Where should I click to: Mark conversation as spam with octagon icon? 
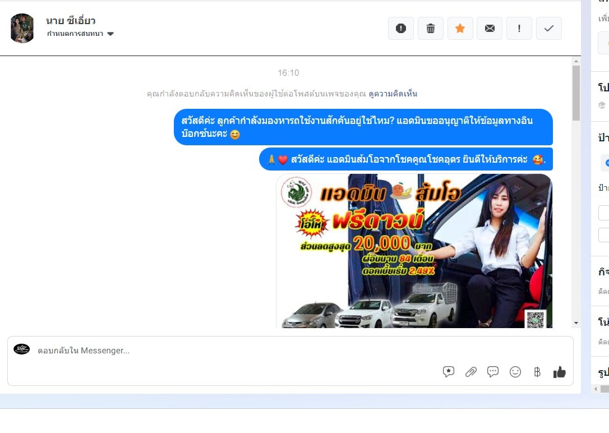[x=401, y=29]
